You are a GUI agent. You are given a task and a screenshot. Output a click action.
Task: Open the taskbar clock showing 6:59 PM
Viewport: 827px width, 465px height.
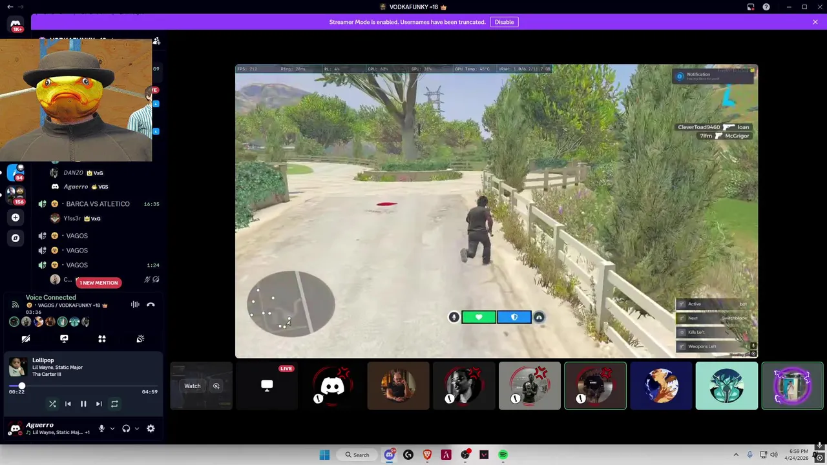(798, 455)
